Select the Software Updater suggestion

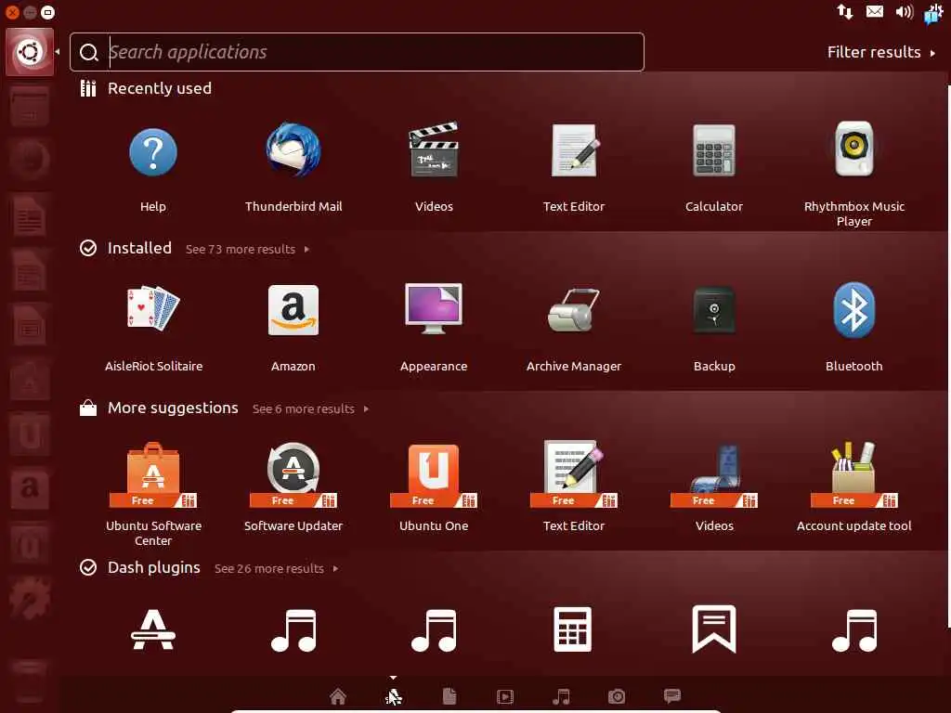click(293, 474)
